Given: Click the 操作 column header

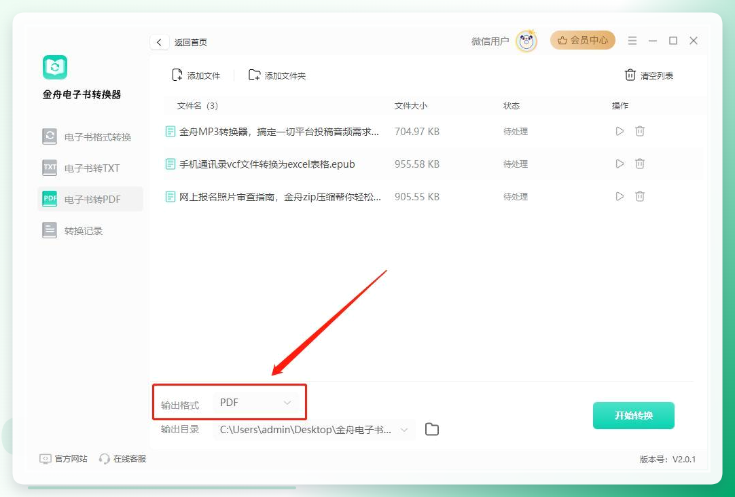Looking at the screenshot, I should [620, 106].
